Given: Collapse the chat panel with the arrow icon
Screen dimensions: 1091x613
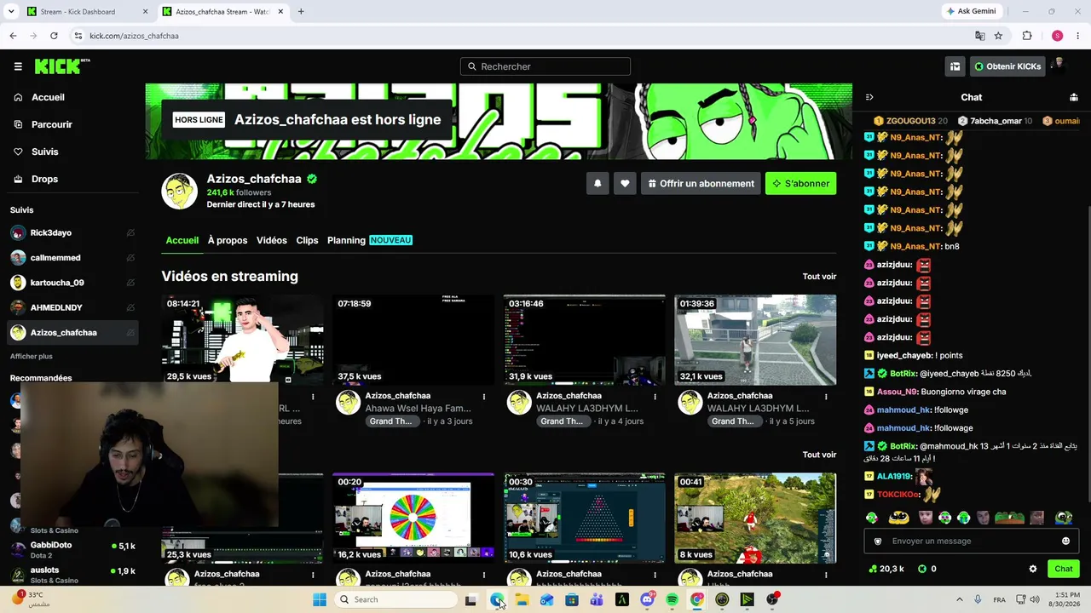Looking at the screenshot, I should click(869, 97).
